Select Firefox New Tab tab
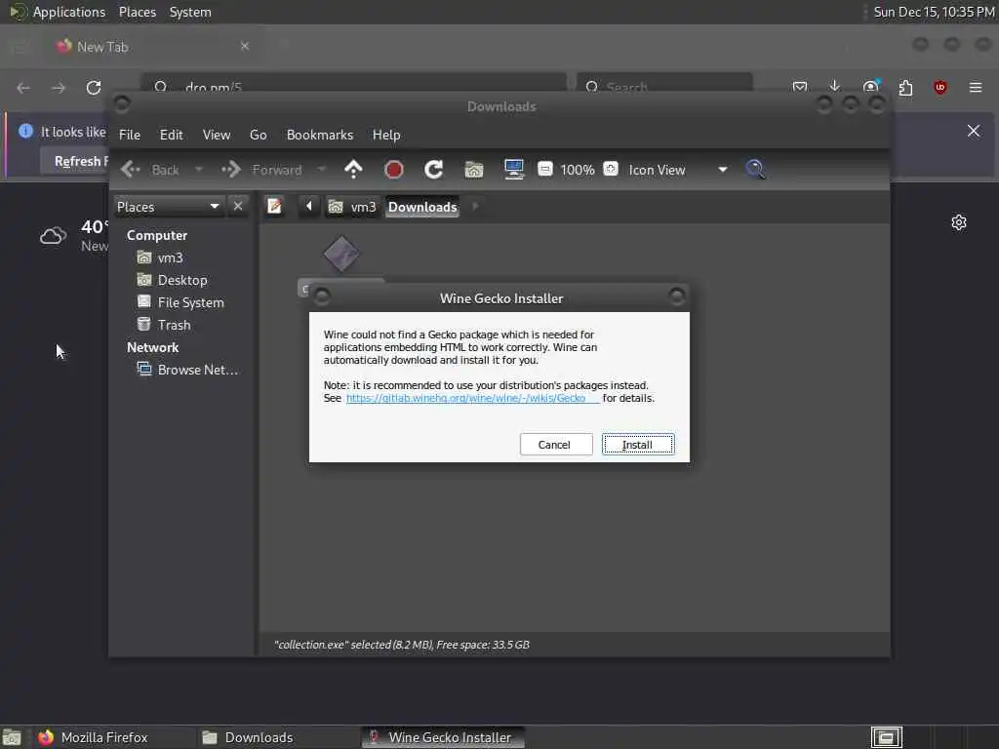 point(153,47)
